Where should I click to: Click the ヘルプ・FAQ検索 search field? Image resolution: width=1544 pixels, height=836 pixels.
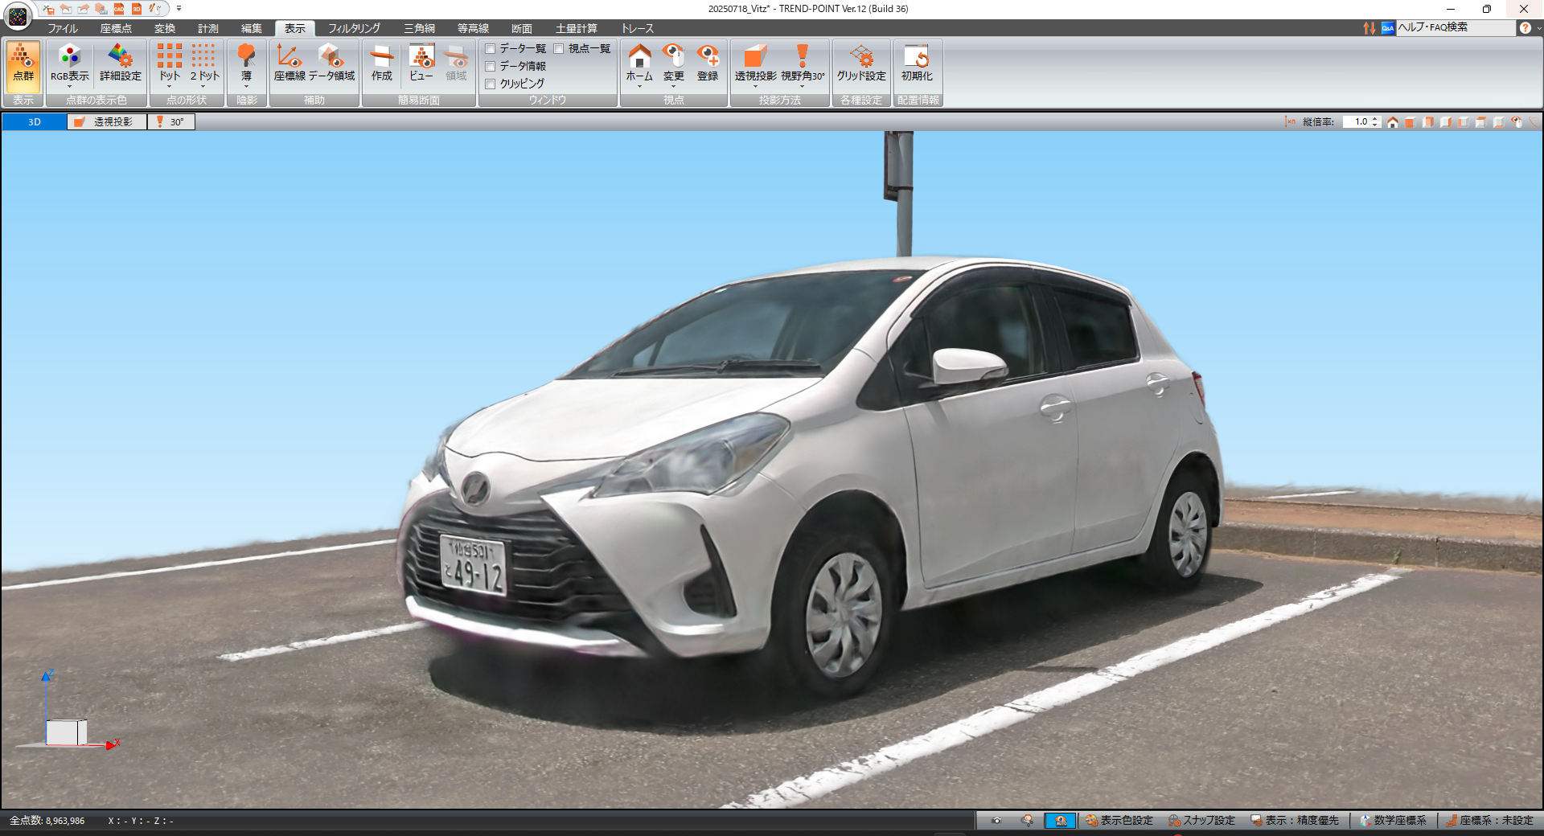pyautogui.click(x=1454, y=27)
